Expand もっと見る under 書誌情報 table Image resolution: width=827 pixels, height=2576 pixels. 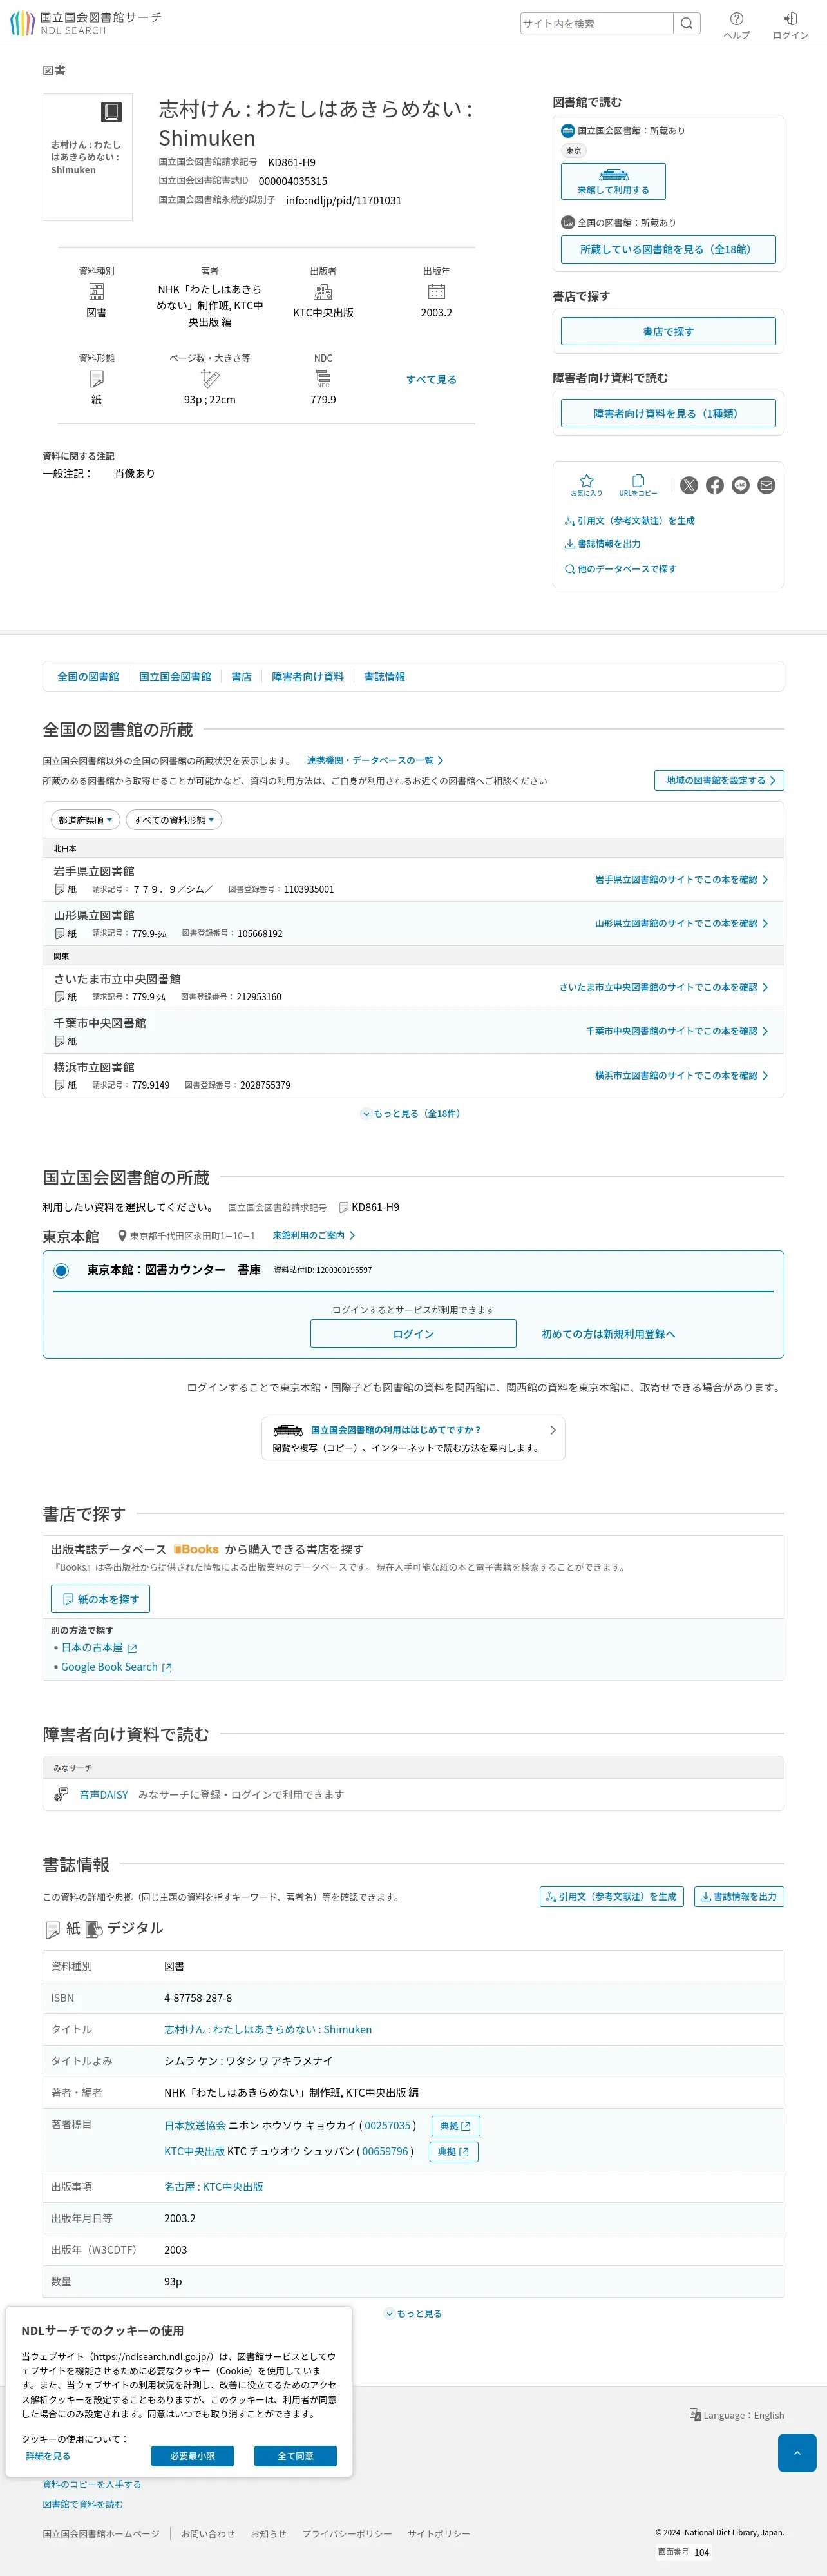point(413,2313)
